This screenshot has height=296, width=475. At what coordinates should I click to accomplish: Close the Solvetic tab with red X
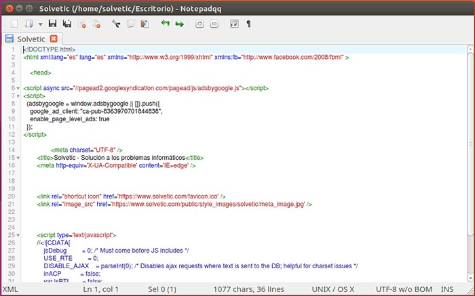coord(54,39)
